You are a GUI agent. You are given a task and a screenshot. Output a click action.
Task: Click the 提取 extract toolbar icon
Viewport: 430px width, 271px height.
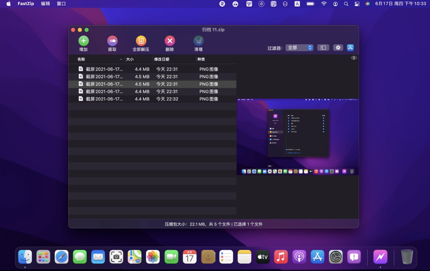(x=112, y=41)
